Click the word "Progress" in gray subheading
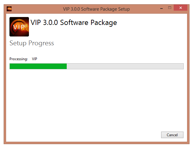Image resolution: width=195 pixels, height=149 pixels. click(41, 43)
